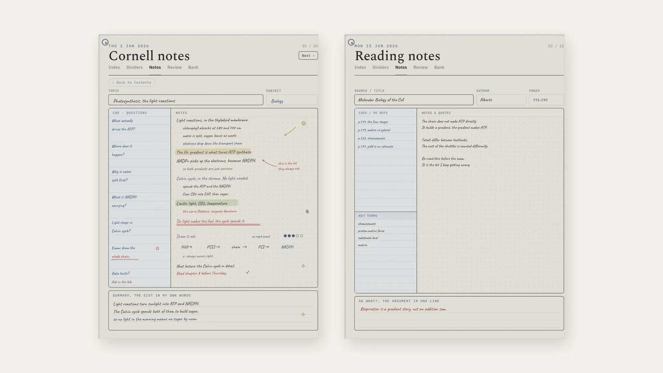
Task: Click the checkmark after 'Read chapter 8 before Thursday'
Action: coord(248,272)
